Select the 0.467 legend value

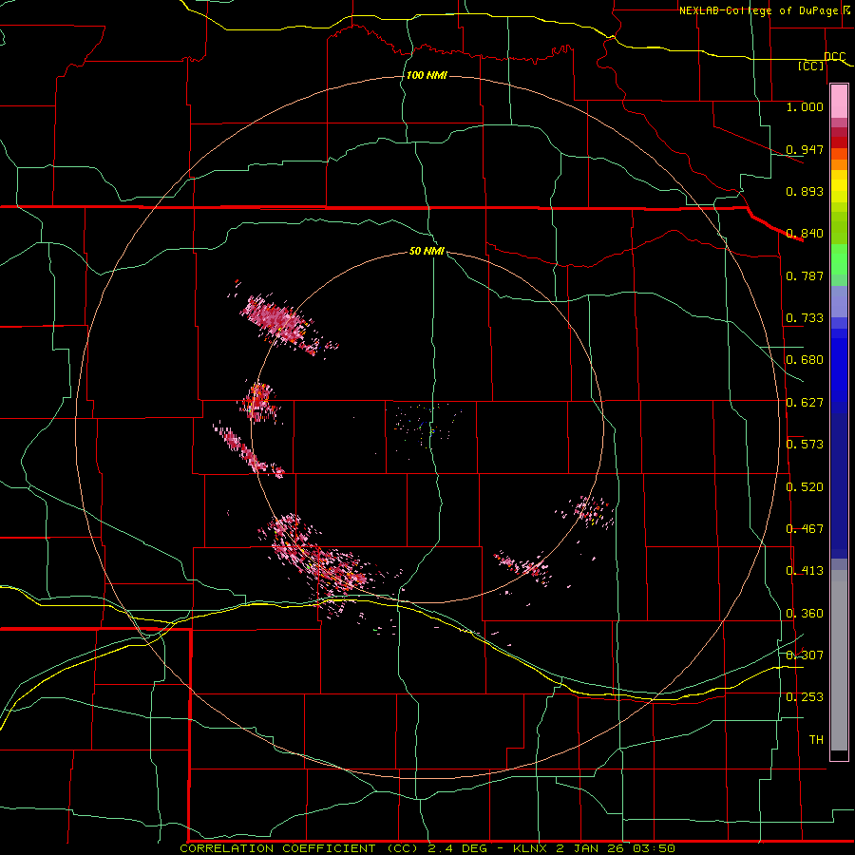tap(805, 529)
